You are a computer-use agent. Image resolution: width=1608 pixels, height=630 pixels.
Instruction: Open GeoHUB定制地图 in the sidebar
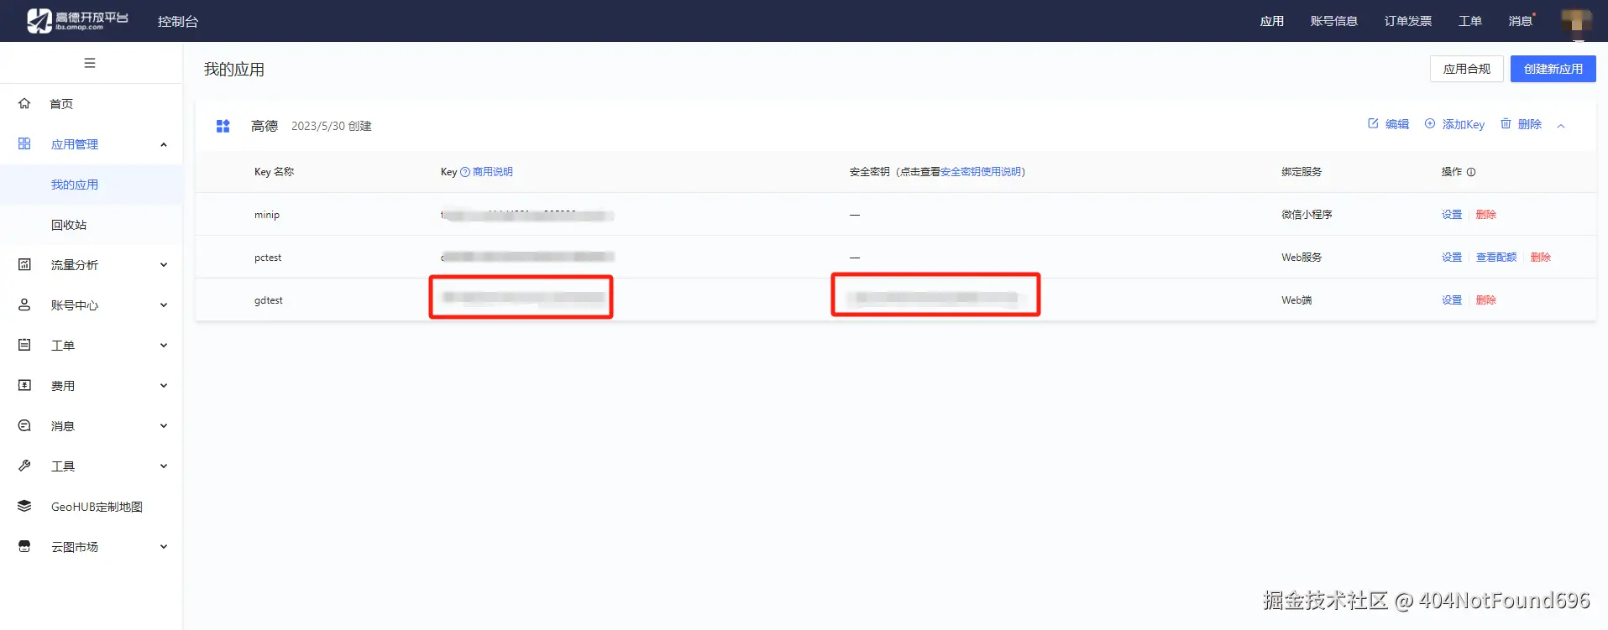[97, 507]
